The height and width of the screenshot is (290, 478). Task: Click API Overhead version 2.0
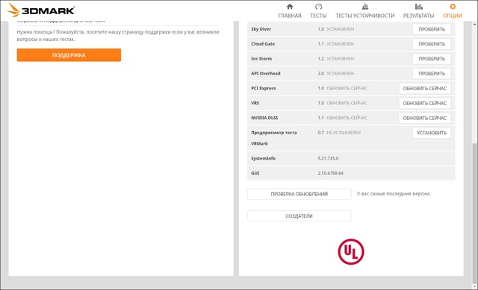(320, 73)
